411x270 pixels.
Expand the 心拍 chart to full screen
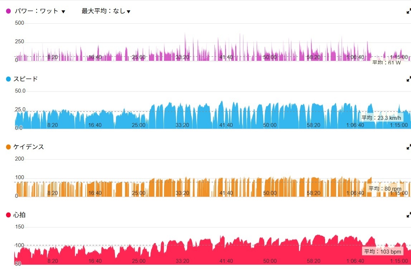tap(408, 215)
